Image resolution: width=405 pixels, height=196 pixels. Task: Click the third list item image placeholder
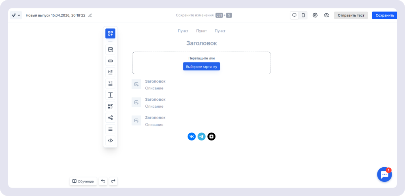pyautogui.click(x=136, y=120)
